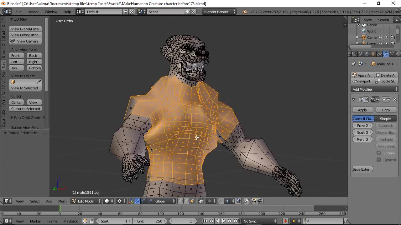The height and width of the screenshot is (225, 401).
Task: Toggle Camera selectability arrow in outliner
Action: pyautogui.click(x=387, y=37)
